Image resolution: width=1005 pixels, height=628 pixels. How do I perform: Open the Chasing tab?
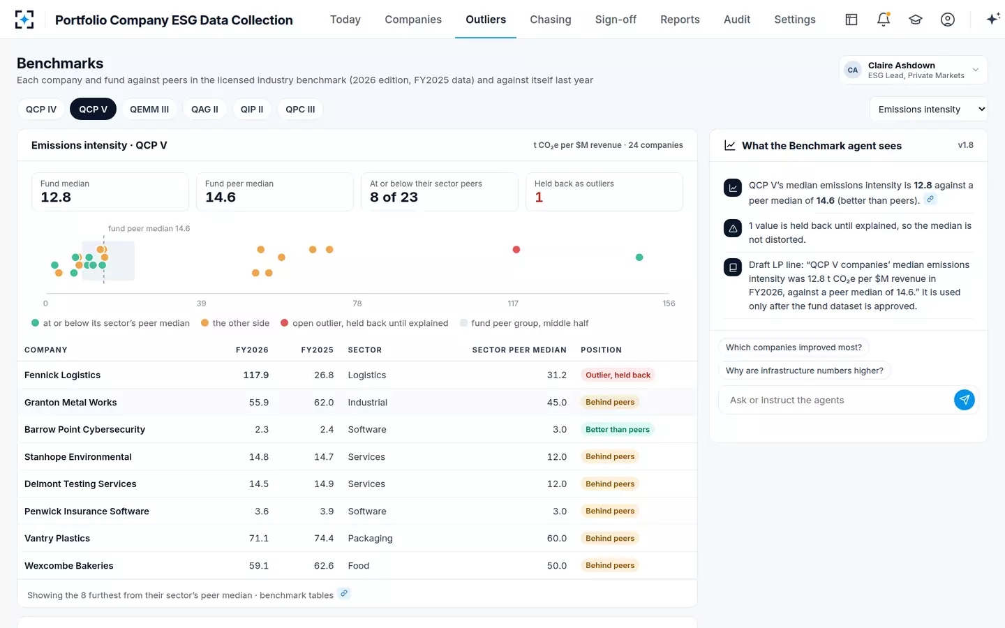tap(551, 20)
